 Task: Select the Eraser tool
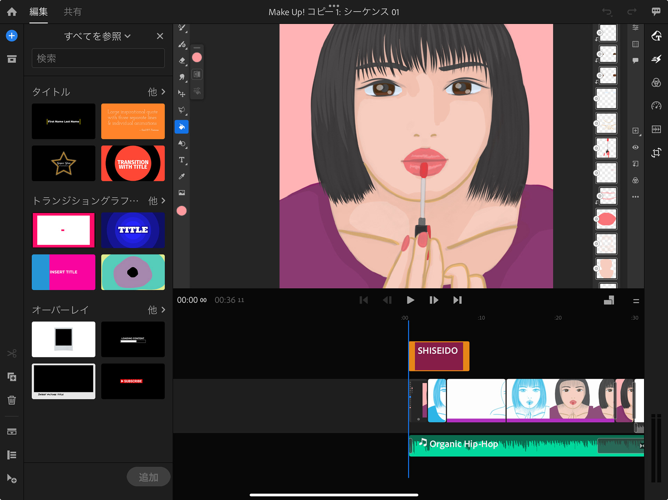click(182, 60)
